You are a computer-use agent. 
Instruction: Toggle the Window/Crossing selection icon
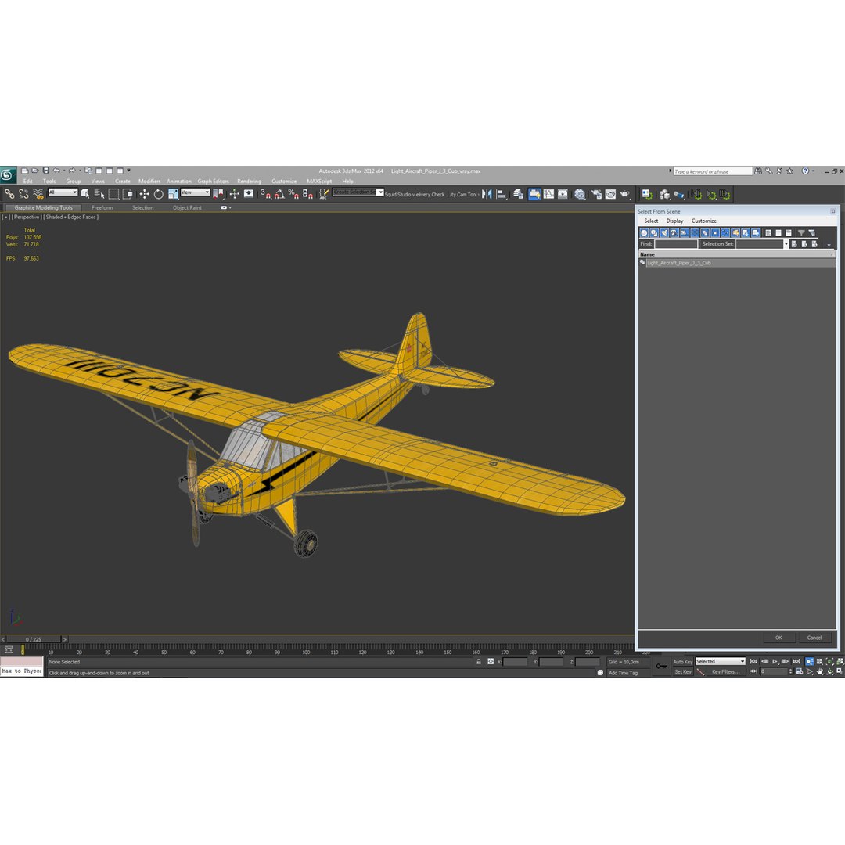click(128, 194)
